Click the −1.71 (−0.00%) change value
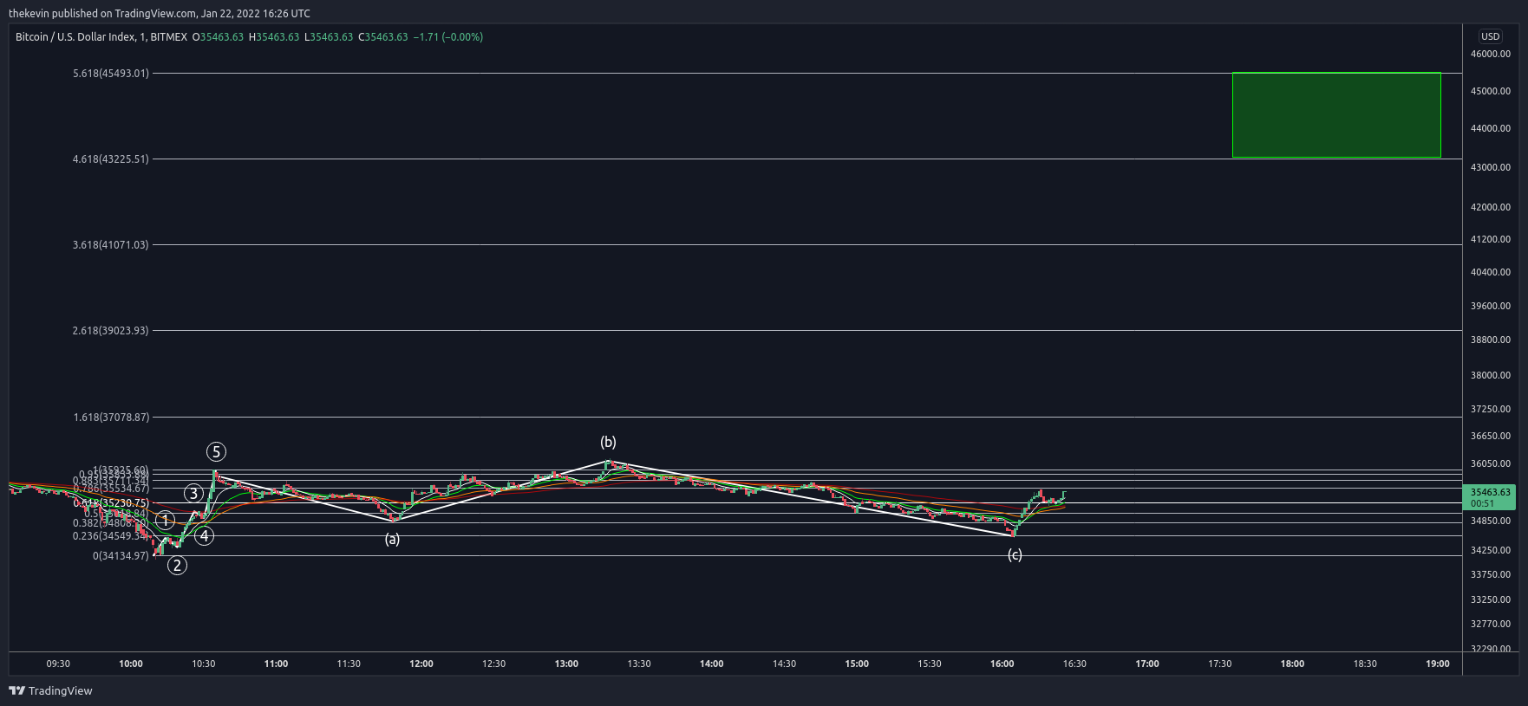This screenshot has height=706, width=1528. point(448,37)
